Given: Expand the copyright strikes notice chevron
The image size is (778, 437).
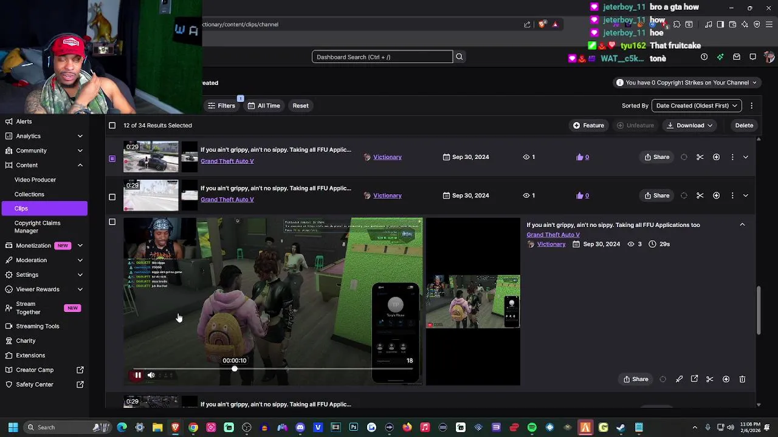Looking at the screenshot, I should pos(754,83).
